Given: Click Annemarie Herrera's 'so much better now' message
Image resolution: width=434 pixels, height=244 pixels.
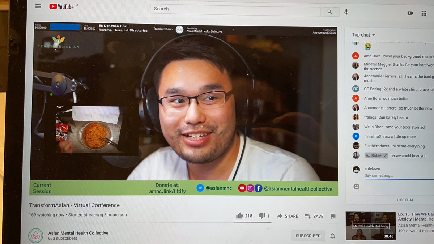Looking at the screenshot, I should point(416,108).
